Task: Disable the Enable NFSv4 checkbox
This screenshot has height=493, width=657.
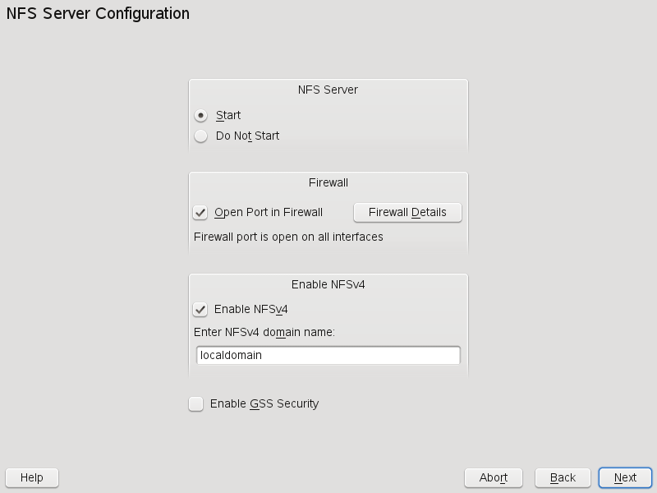Action: coord(200,310)
